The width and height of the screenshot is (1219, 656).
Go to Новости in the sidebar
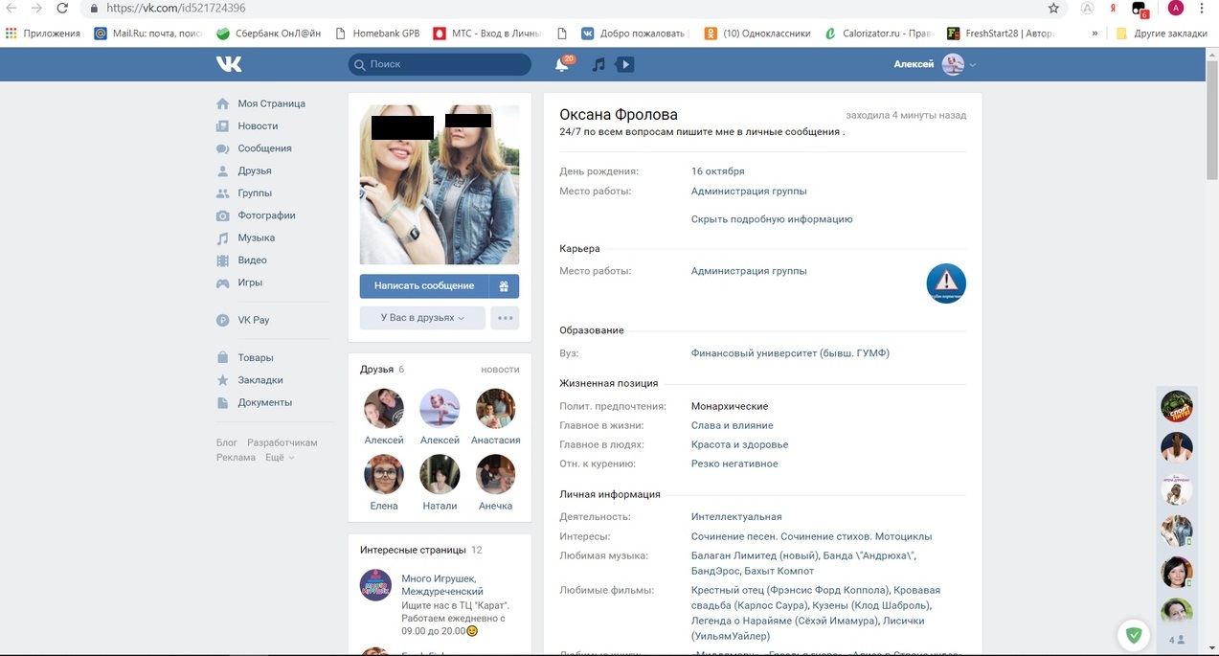258,125
